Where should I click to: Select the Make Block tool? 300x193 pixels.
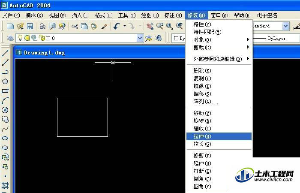pos(5,166)
